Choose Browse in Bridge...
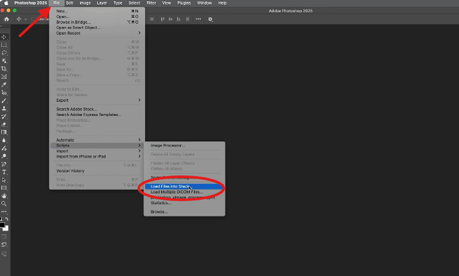459x276 pixels. [x=97, y=22]
